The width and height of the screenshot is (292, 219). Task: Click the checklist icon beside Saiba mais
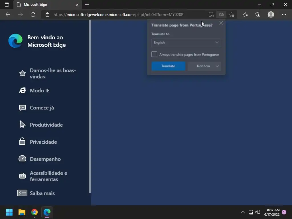pyautogui.click(x=22, y=193)
